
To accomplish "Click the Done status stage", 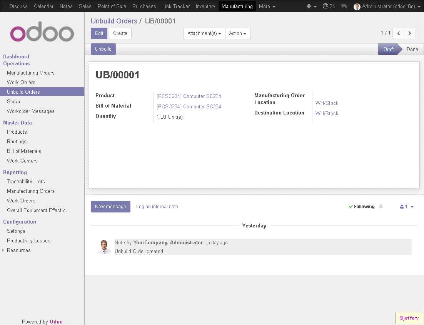I will (412, 49).
